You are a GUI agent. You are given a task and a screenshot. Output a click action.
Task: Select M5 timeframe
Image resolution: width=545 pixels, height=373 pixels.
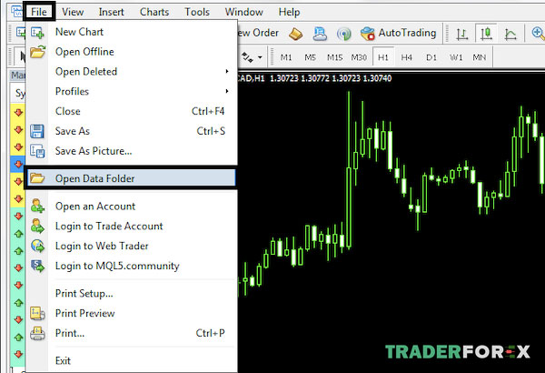point(310,57)
